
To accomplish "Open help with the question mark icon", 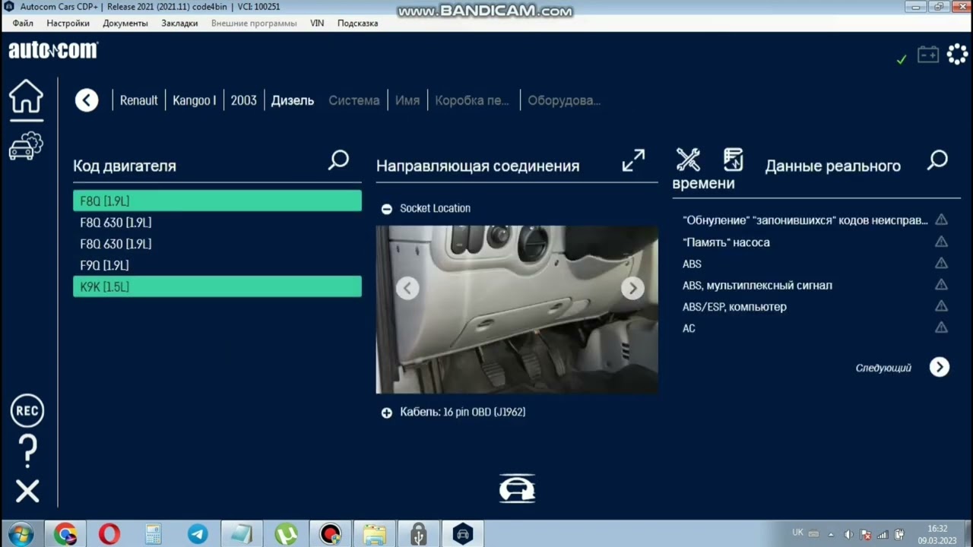I will pos(27,451).
